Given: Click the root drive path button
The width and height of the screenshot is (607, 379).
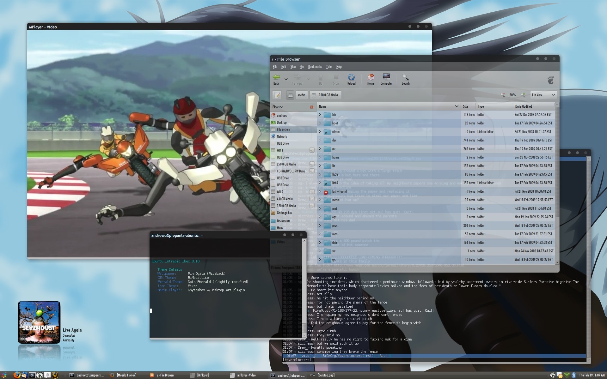Looking at the screenshot, I should (290, 95).
